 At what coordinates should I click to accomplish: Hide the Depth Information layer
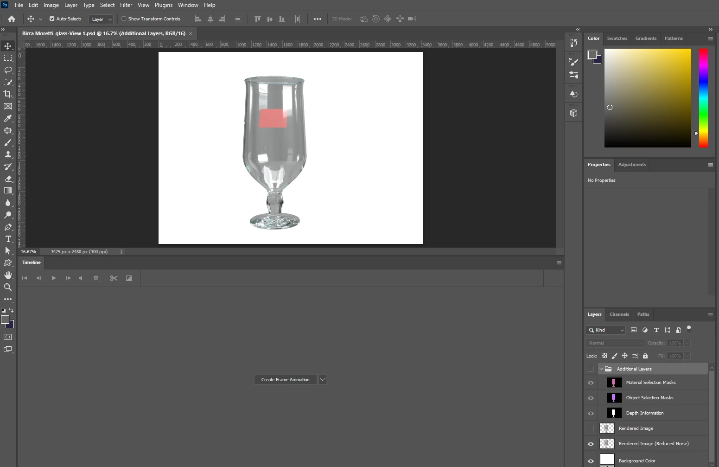point(591,413)
